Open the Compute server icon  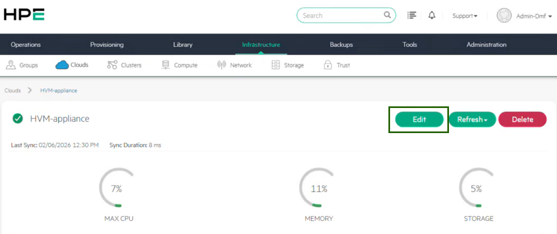(165, 65)
